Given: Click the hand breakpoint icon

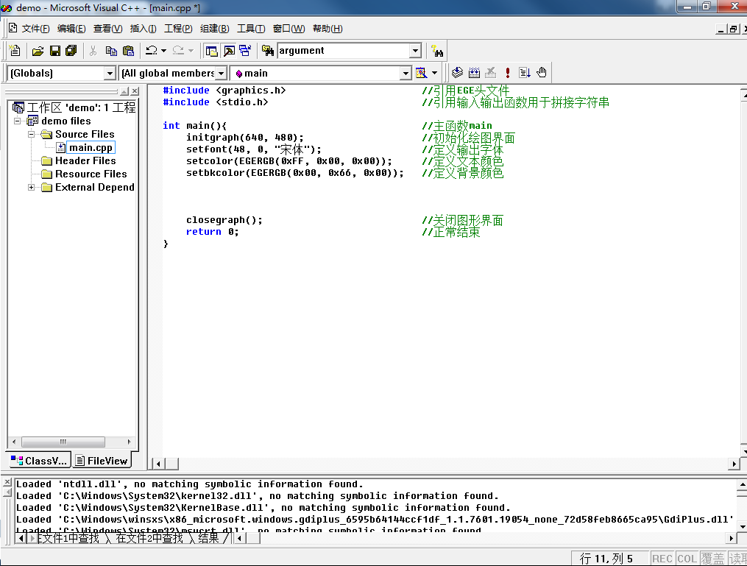Looking at the screenshot, I should 542,73.
